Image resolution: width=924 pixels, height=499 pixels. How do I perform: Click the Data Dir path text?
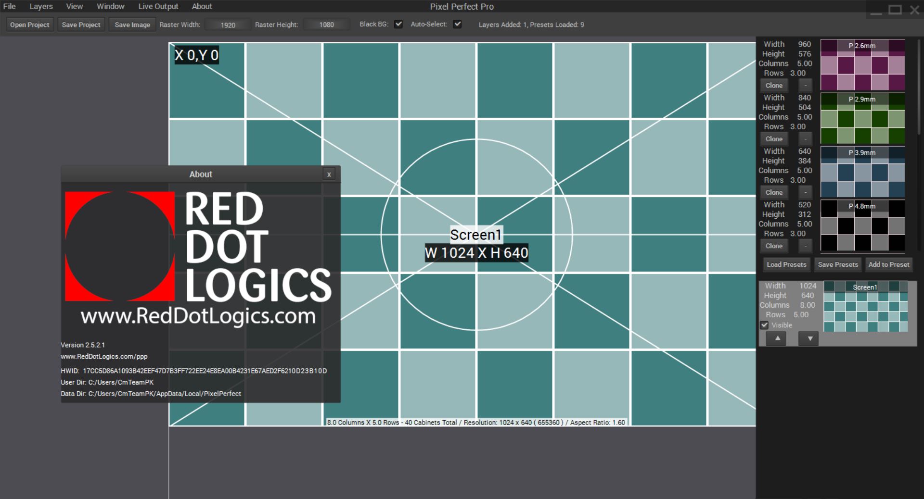151,394
